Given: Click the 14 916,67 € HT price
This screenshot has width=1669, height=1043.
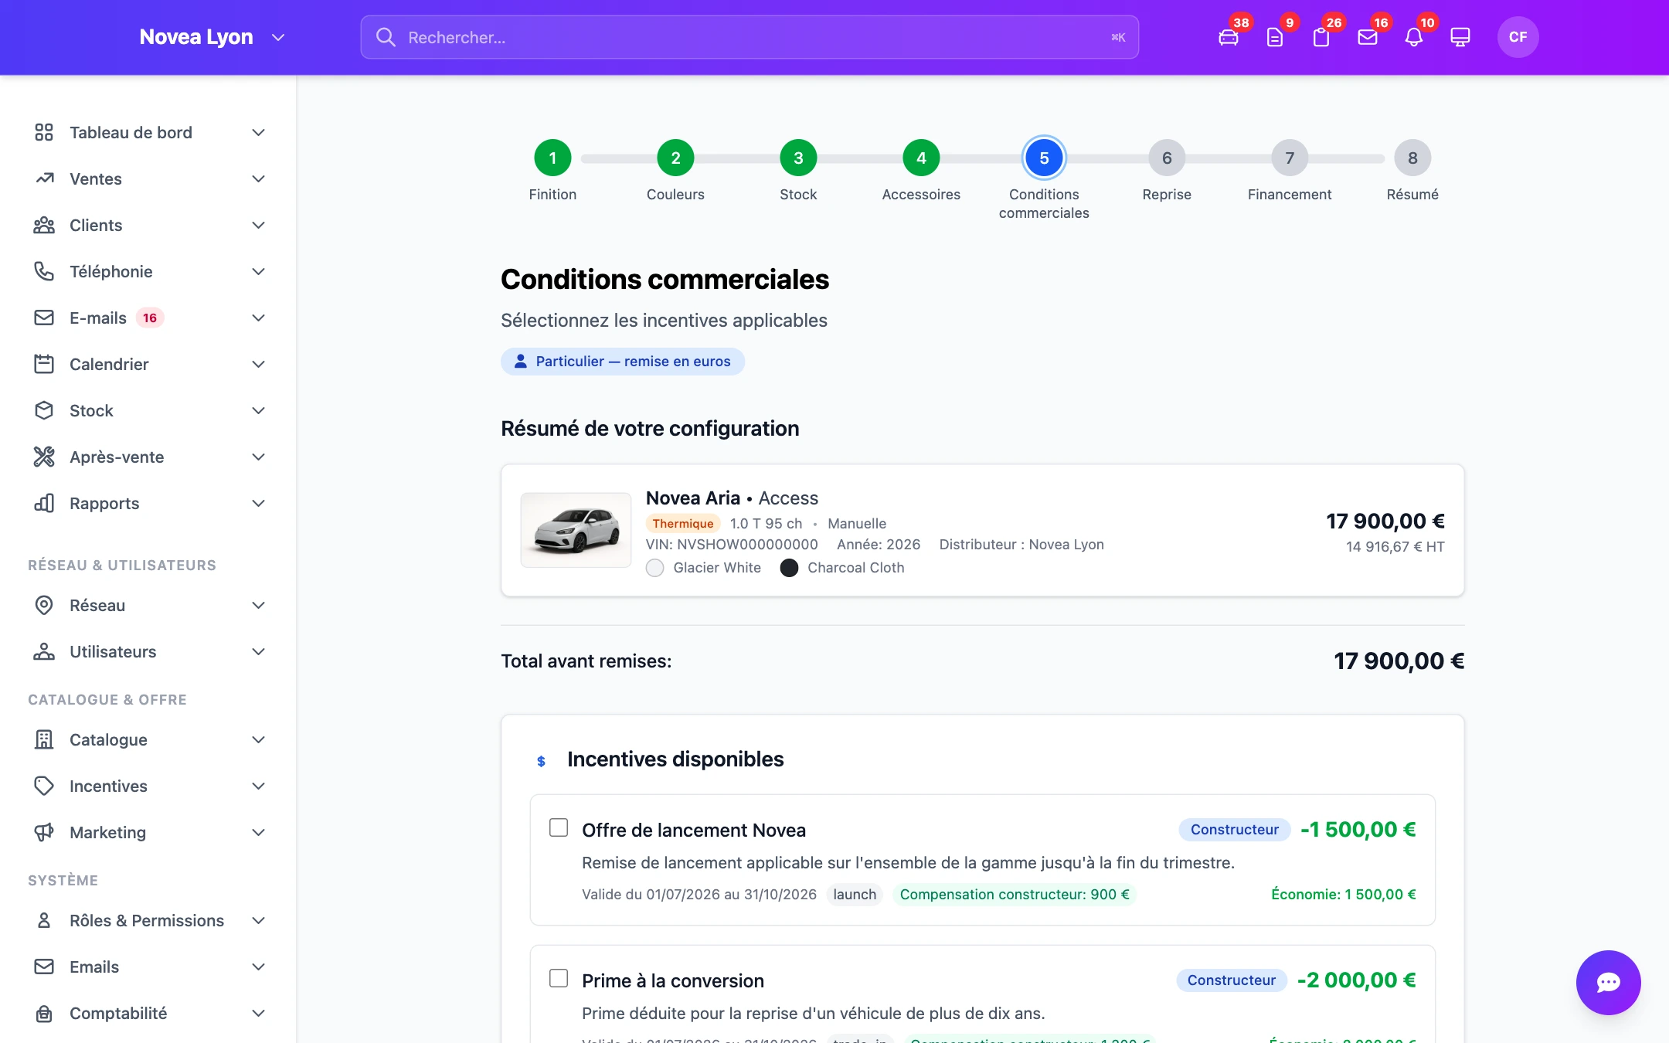Looking at the screenshot, I should coord(1395,546).
